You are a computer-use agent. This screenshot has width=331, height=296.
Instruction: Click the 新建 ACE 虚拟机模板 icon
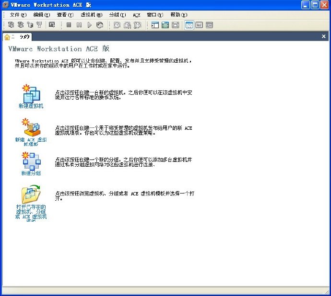tap(31, 127)
